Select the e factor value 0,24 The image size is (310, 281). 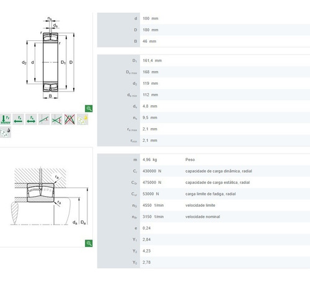[146, 228]
